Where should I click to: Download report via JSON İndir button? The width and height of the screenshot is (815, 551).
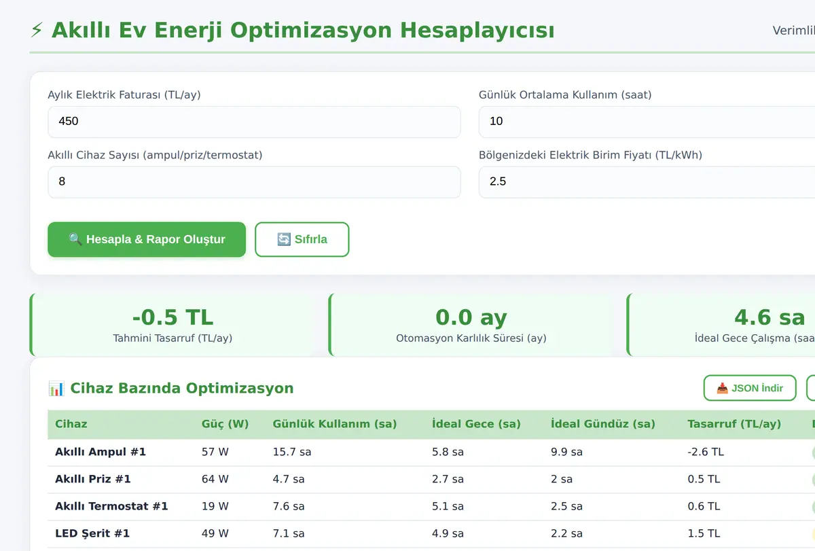click(750, 388)
